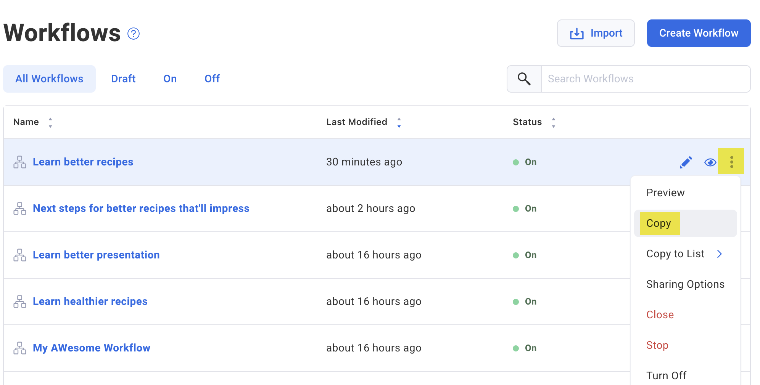Expand Copy to List submenu
The width and height of the screenshot is (760, 385).
[x=675, y=253]
